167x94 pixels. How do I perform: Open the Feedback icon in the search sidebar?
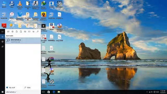coord(2,46)
